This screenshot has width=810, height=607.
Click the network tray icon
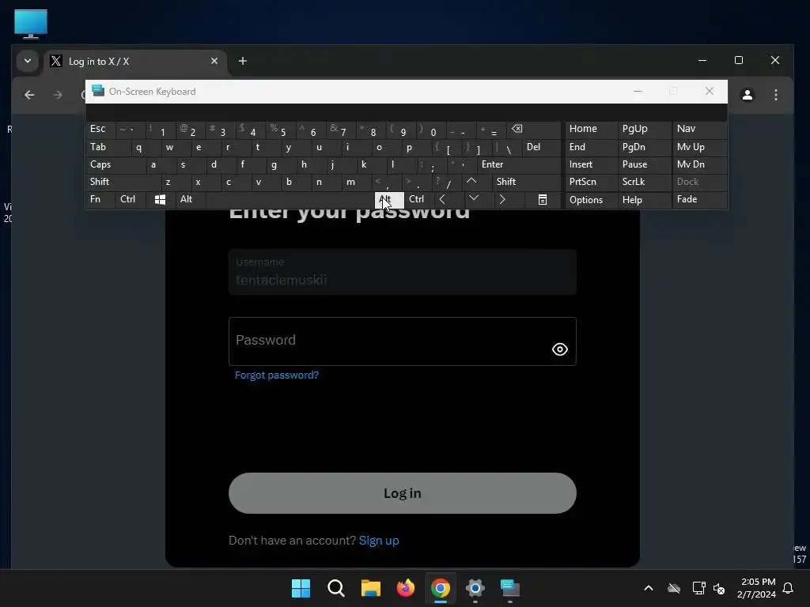click(698, 588)
